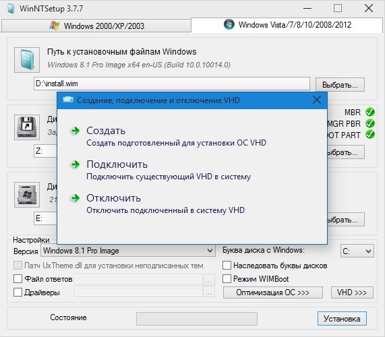385x337 pixels.
Task: Click the green arrow next to Подключить
Action: [x=76, y=164]
